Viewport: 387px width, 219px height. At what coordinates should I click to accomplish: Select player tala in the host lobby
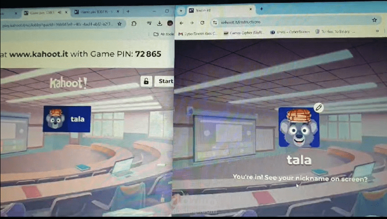[x=67, y=119]
